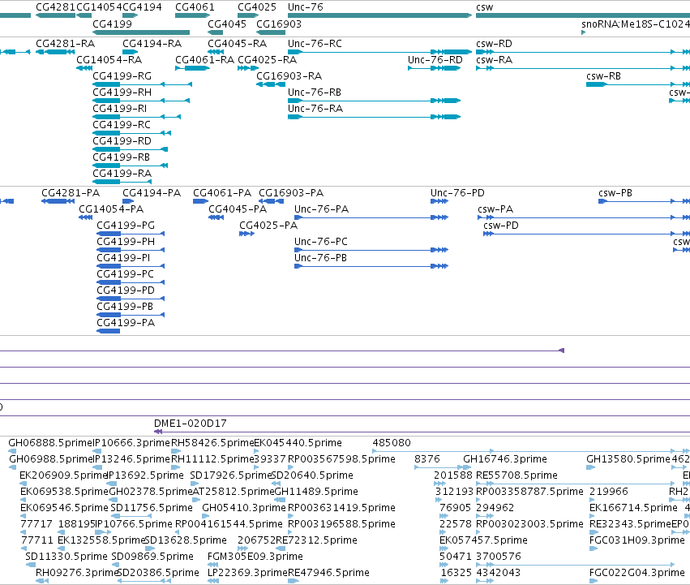This screenshot has width=690, height=585.
Task: Select protein CG4199-PC
Action: [x=126, y=274]
